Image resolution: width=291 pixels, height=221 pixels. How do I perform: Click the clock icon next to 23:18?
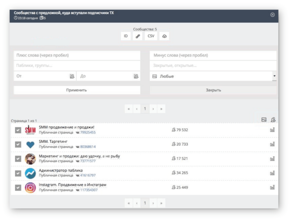tap(16, 18)
